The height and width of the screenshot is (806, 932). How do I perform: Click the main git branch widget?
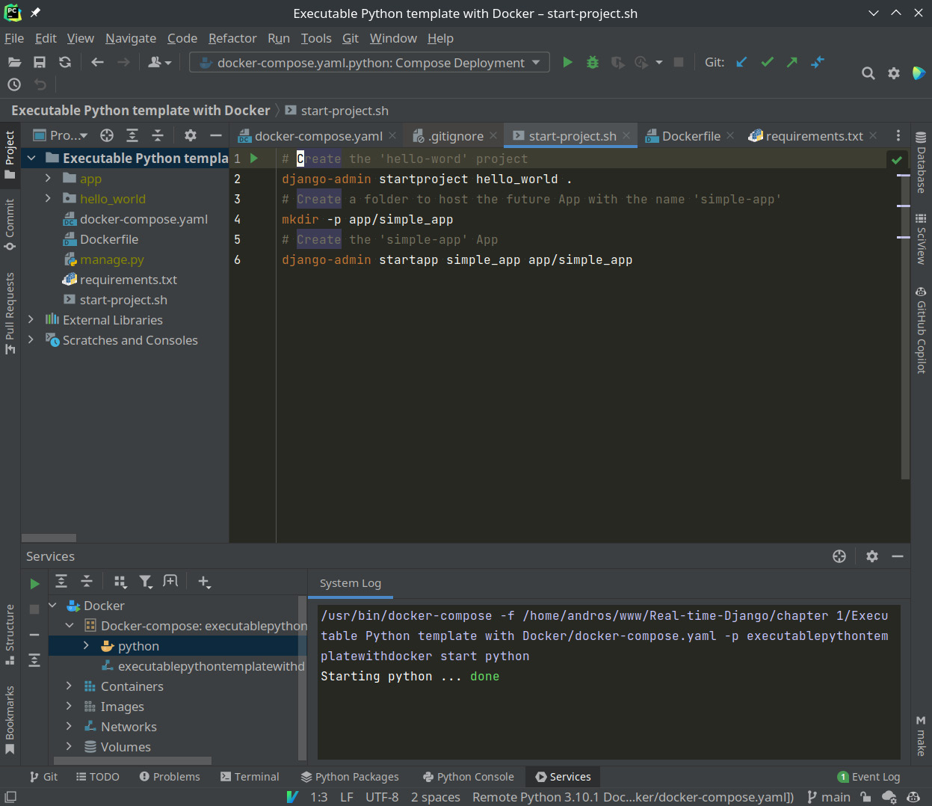[x=829, y=797]
